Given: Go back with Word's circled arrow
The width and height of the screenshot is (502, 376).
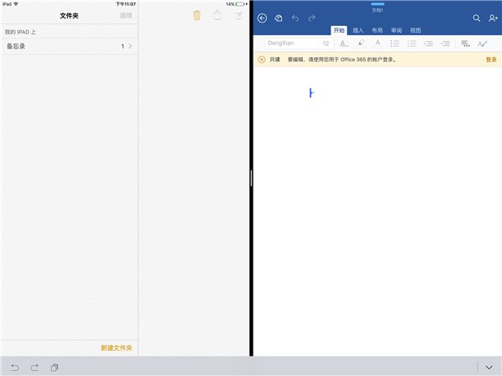Looking at the screenshot, I should coord(262,18).
